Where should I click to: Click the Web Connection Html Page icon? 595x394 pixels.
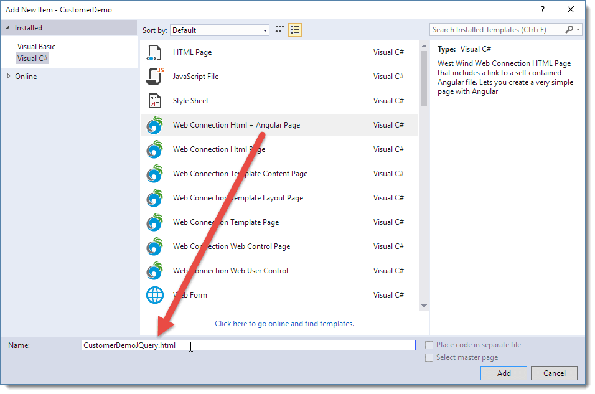pos(154,149)
